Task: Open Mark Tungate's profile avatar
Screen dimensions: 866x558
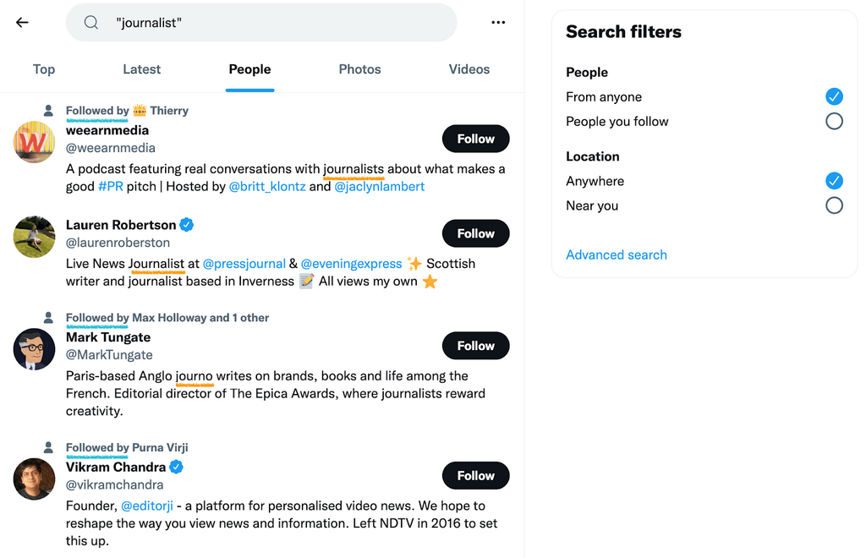Action: click(35, 349)
